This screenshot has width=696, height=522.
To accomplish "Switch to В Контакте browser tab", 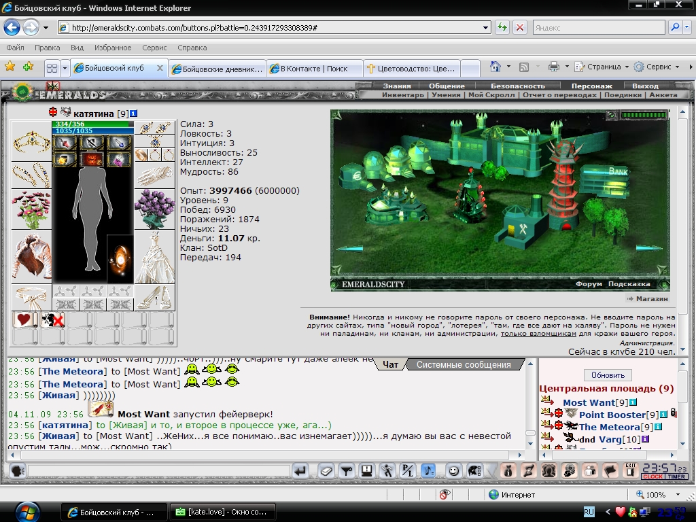I will (x=315, y=69).
